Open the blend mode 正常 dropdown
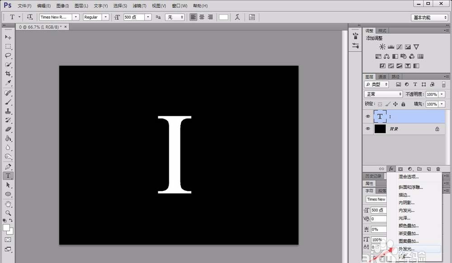This screenshot has width=452, height=263. point(383,94)
